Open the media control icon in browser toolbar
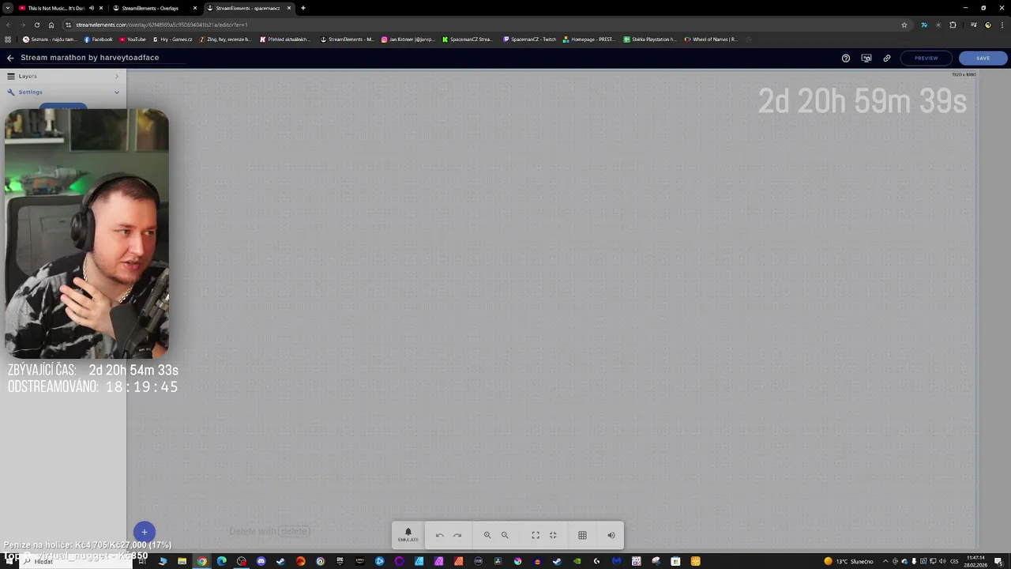Image resolution: width=1011 pixels, height=569 pixels. tap(973, 24)
